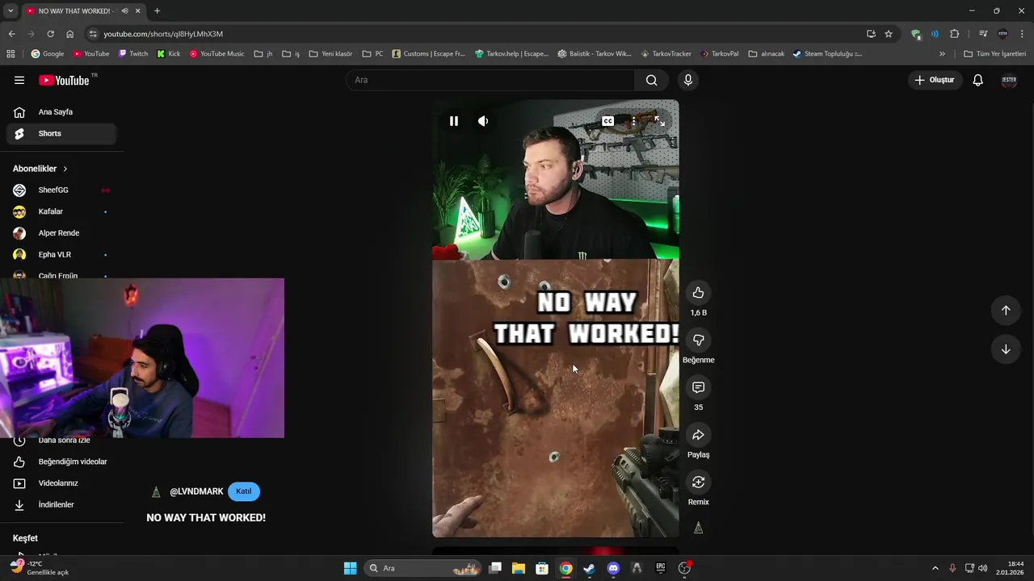Click the Paylaş share icon
The image size is (1034, 581).
point(699,435)
